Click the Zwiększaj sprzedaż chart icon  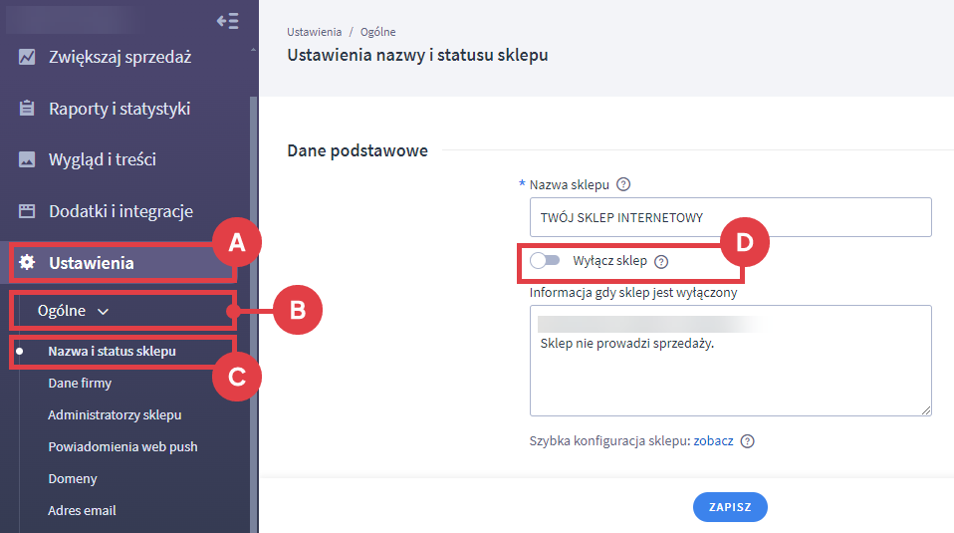pyautogui.click(x=28, y=57)
